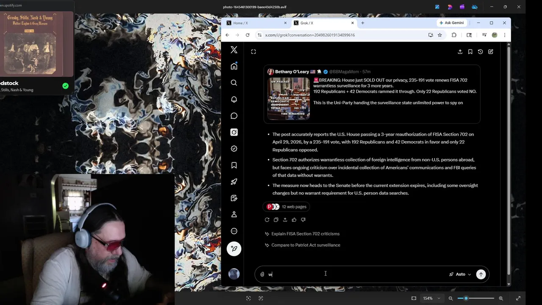Switch to the Home / X tab
542x305 pixels.
coord(257,23)
